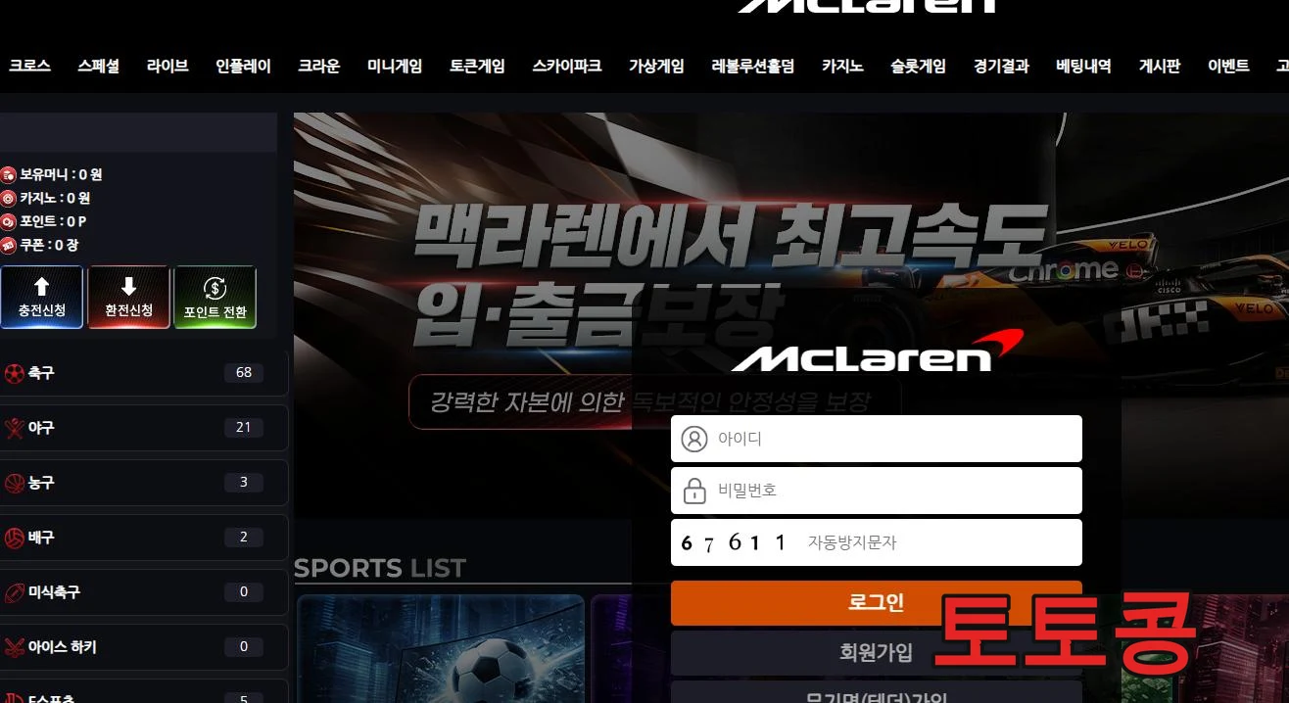
Task: Click the point icon next to 포인트
Action: pyautogui.click(x=8, y=221)
